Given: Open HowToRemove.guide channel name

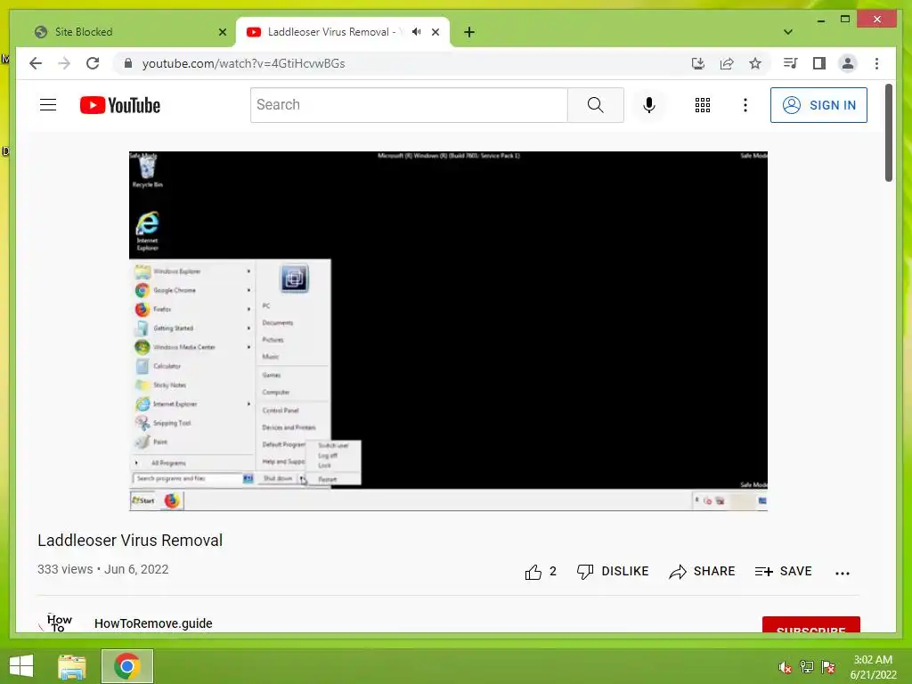Looking at the screenshot, I should (x=153, y=623).
